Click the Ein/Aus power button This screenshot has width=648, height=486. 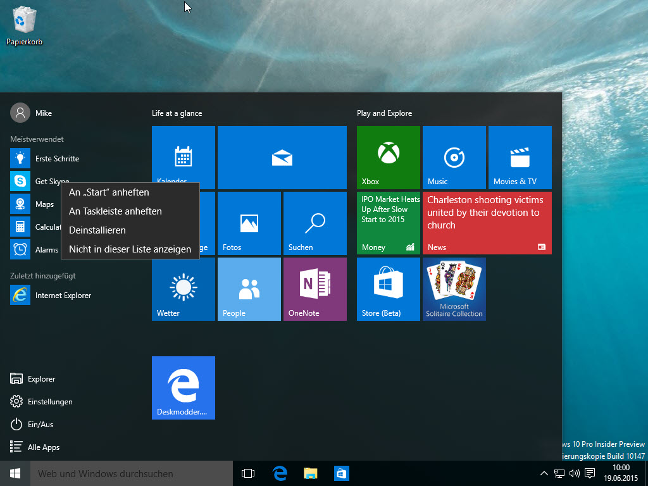32,424
